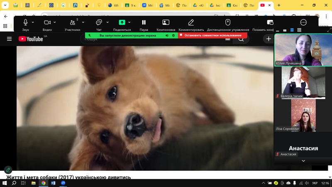Toggle camera with the Видео button
This screenshot has width=332, height=187.
(47, 22)
